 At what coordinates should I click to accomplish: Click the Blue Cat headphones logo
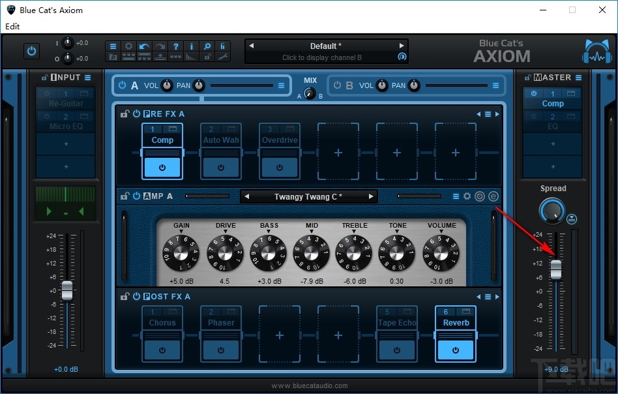596,52
